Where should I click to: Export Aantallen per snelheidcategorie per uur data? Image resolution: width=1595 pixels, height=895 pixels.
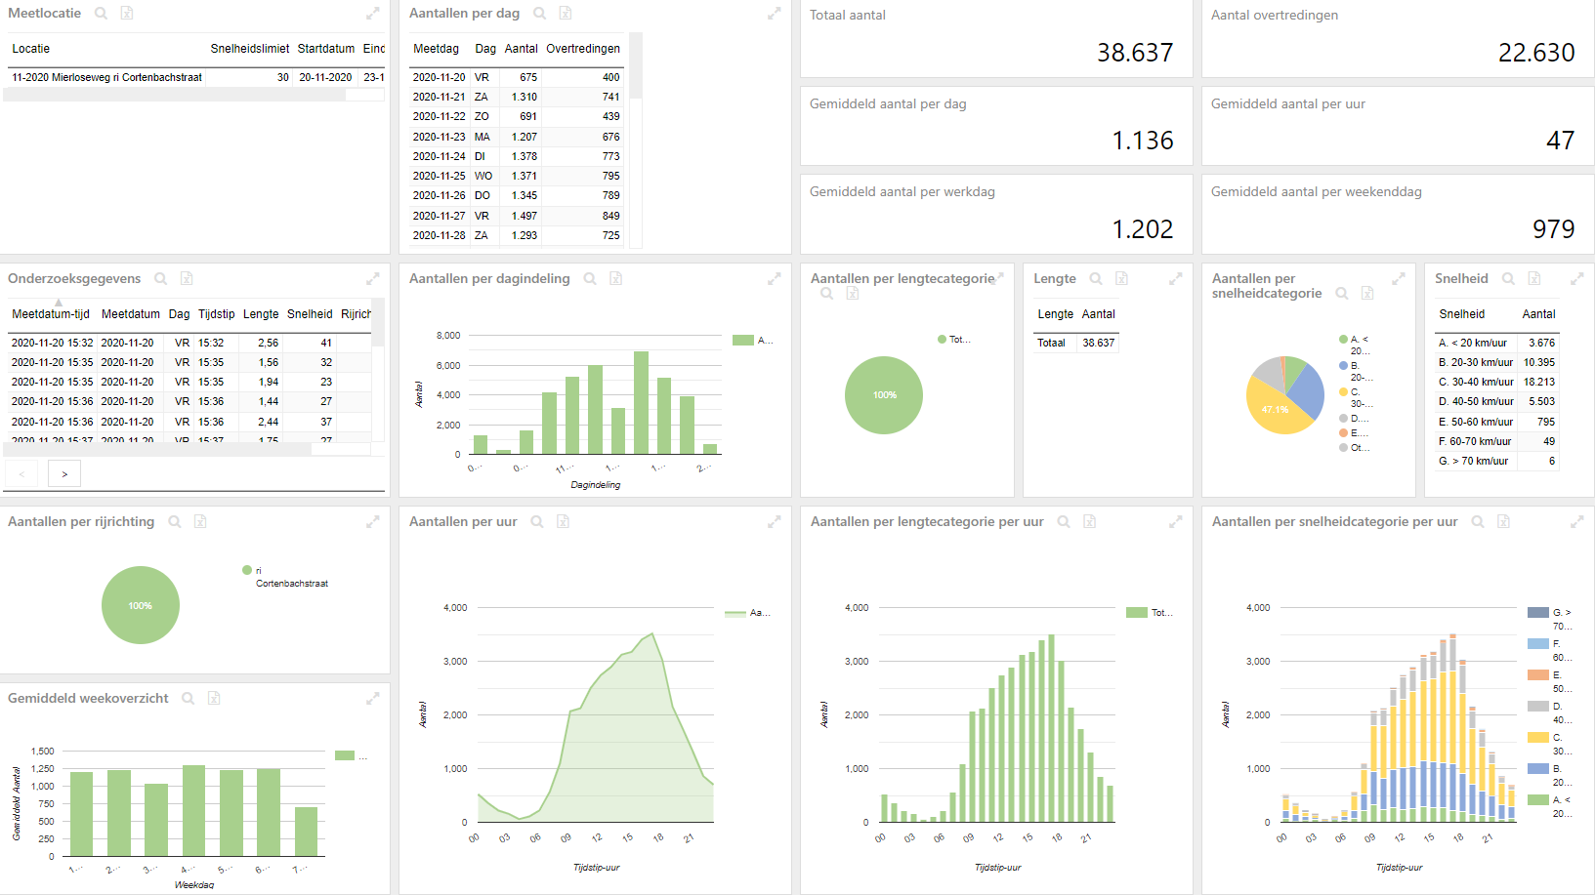tap(1503, 522)
